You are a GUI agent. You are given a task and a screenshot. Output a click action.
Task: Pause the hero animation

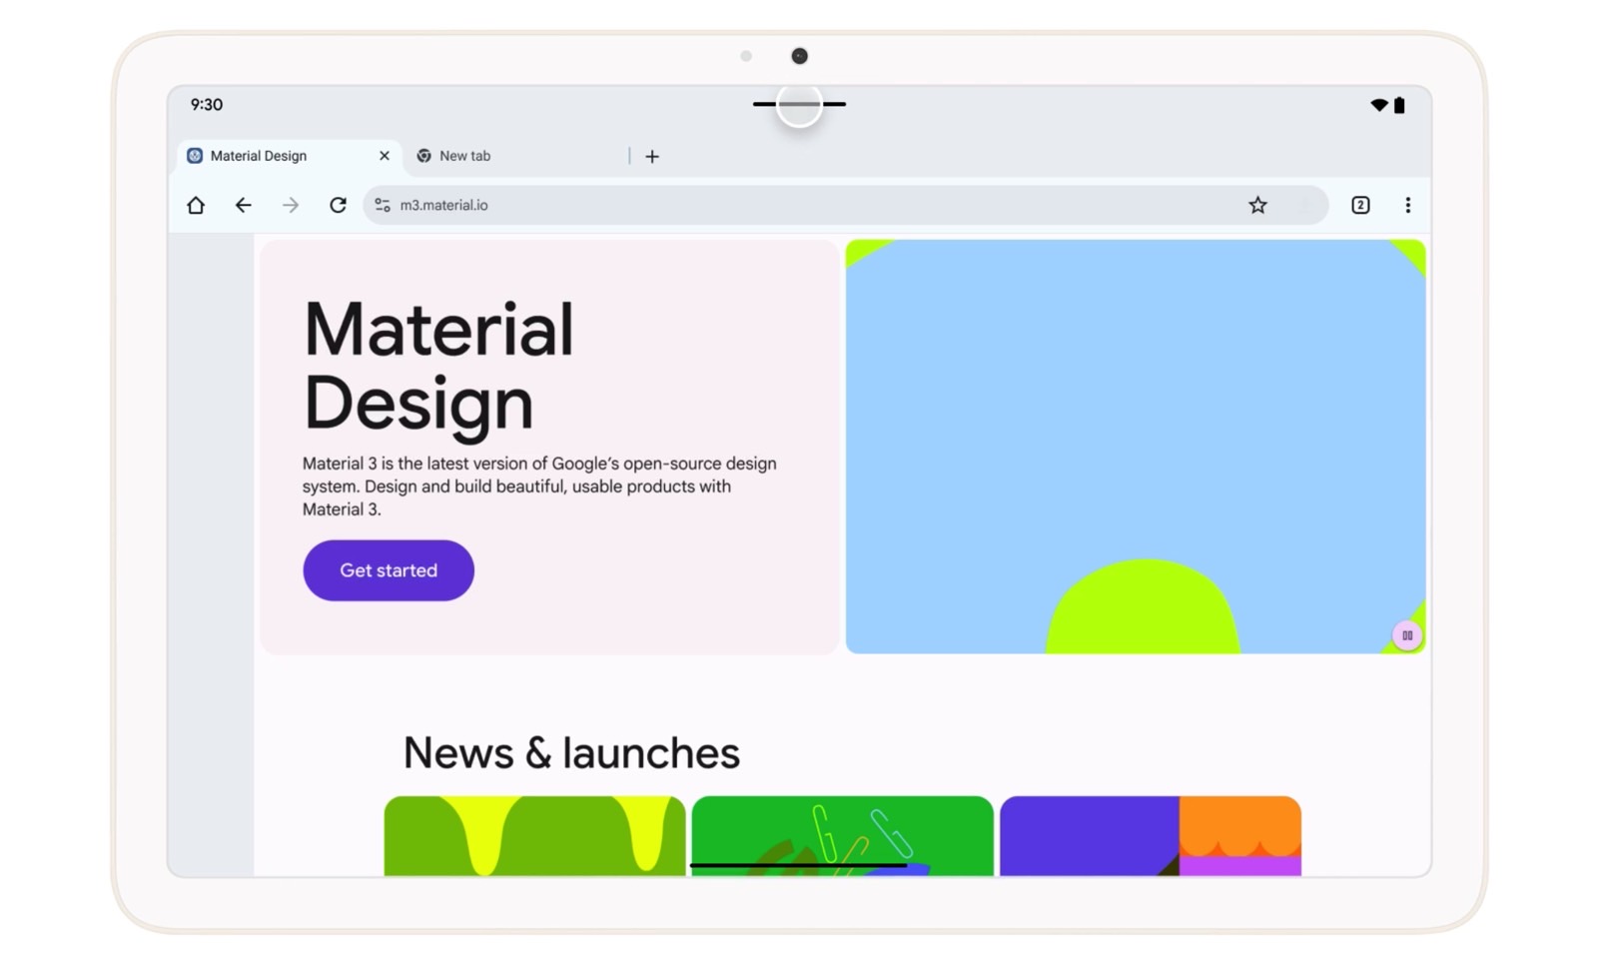(x=1407, y=635)
